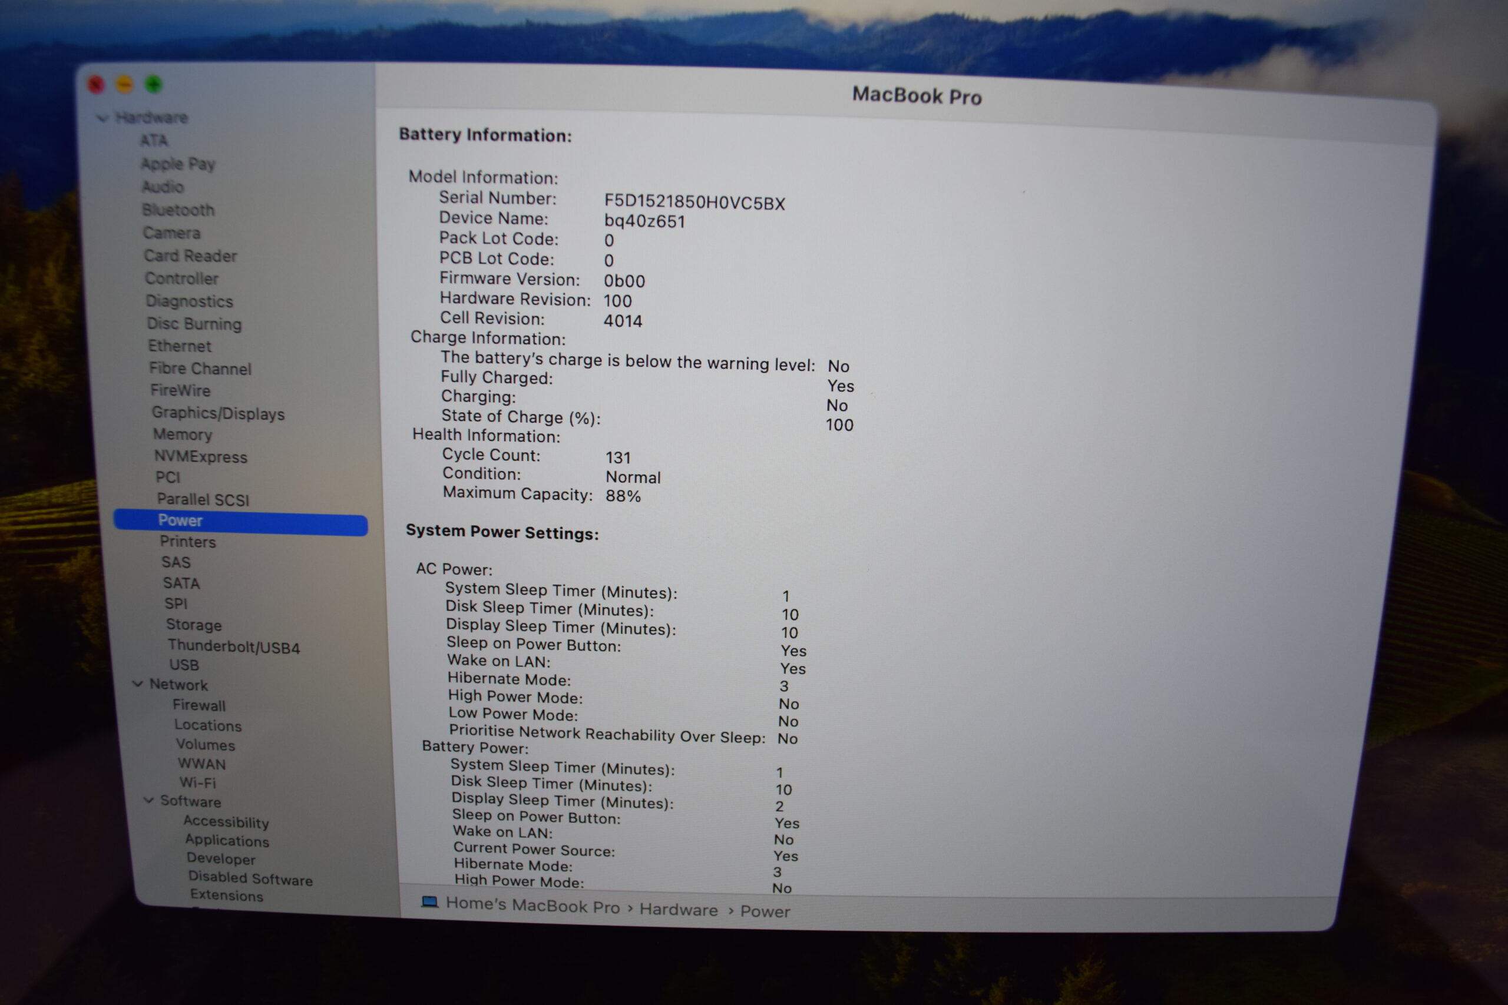The height and width of the screenshot is (1005, 1508).
Task: Collapse the Software section chevron
Action: pos(149,801)
